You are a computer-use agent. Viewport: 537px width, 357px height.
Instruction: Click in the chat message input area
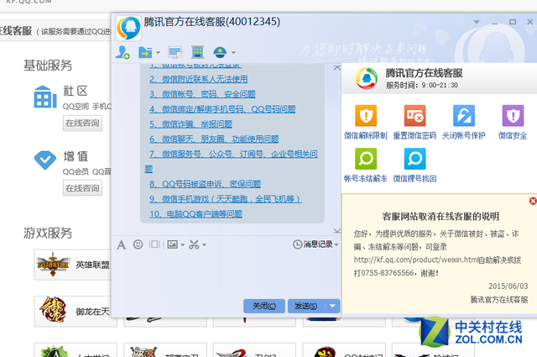(226, 275)
